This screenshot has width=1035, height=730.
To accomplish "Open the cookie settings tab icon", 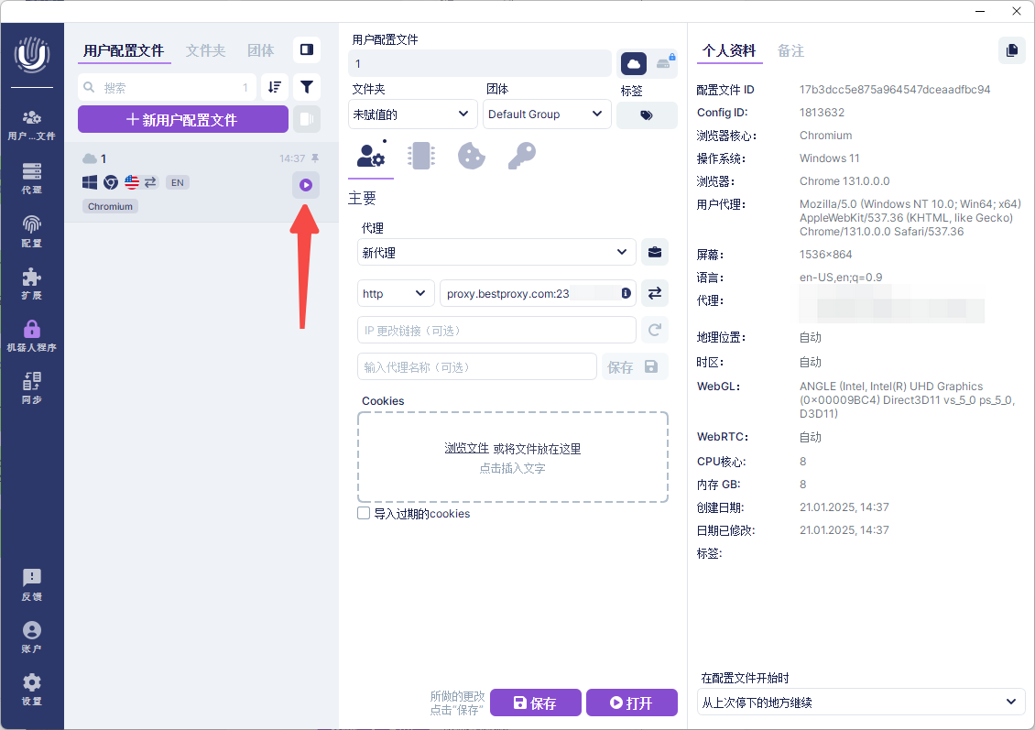I will click(x=471, y=156).
